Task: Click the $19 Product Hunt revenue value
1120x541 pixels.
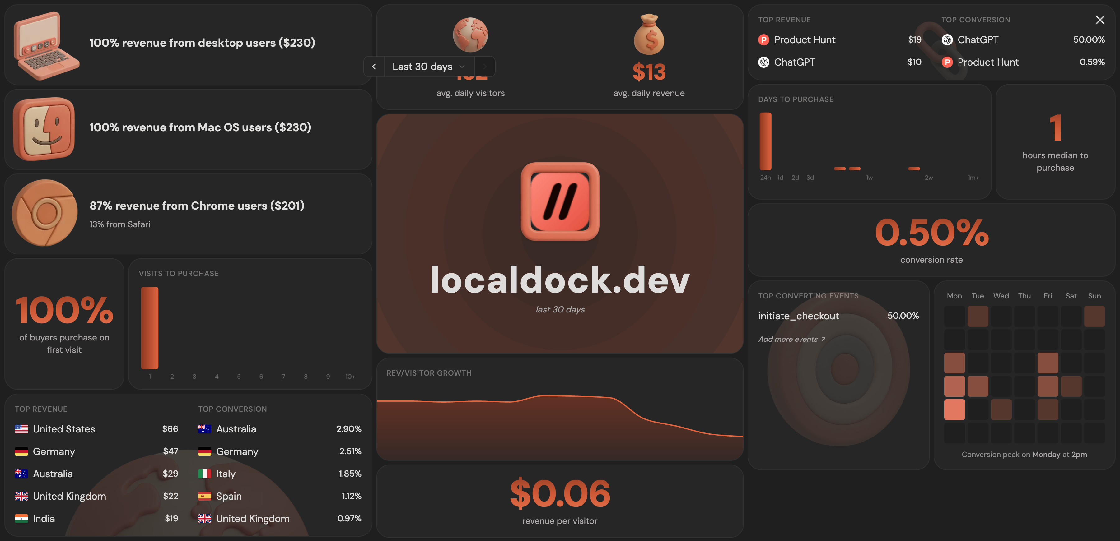Action: [914, 40]
